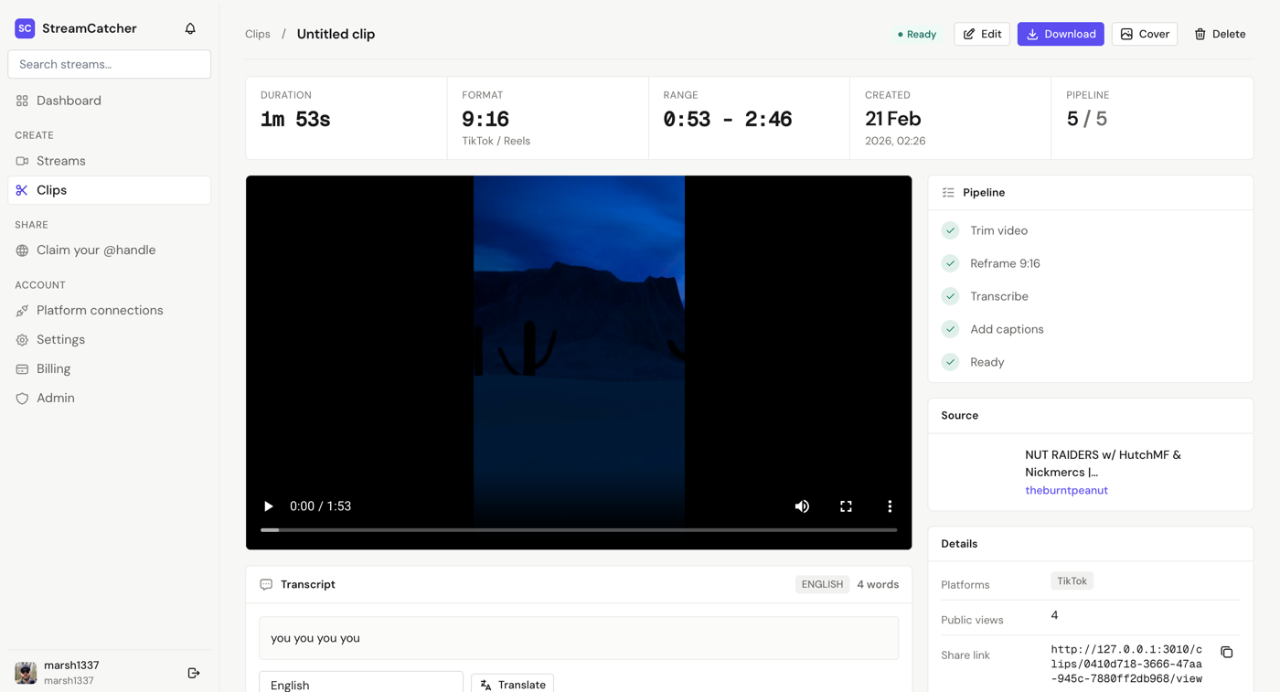Open the English language dropdown
1280x692 pixels.
pyautogui.click(x=361, y=684)
